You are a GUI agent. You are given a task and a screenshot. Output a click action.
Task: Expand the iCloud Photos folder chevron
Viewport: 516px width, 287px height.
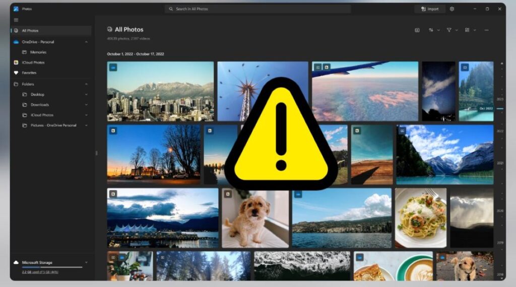[x=86, y=115]
